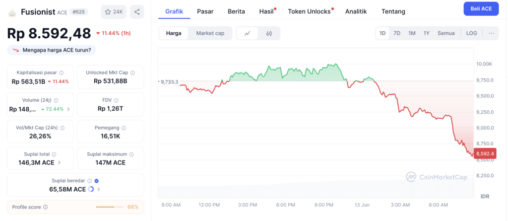Click info icon beside Suplai total
508x221 pixels.
(54, 154)
